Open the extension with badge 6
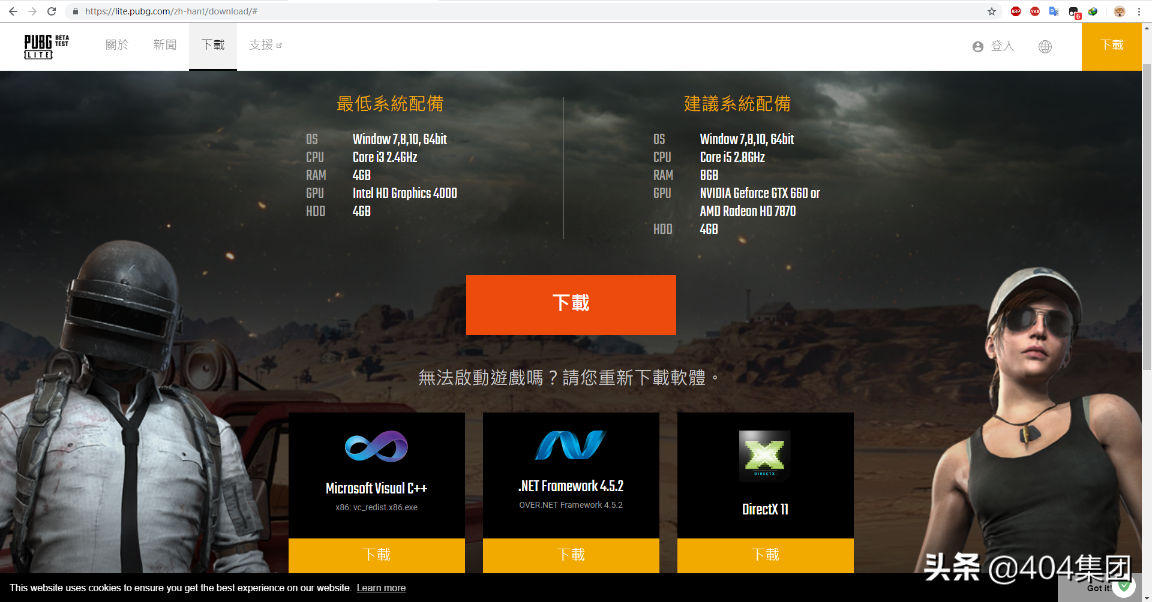This screenshot has height=602, width=1152. pyautogui.click(x=1074, y=12)
